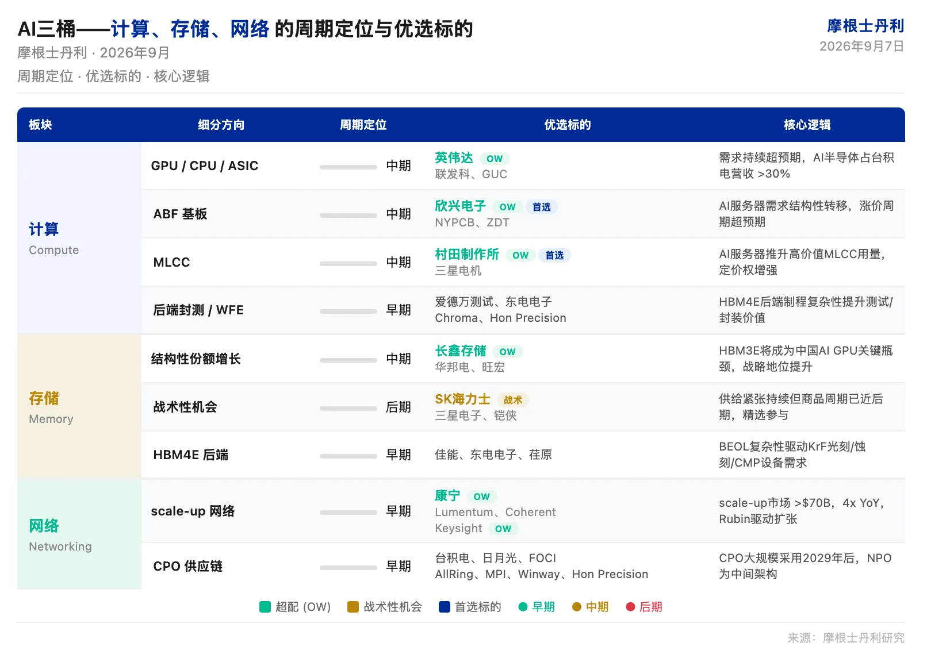Click the cycle bar in 战术性机会 row

(x=348, y=409)
